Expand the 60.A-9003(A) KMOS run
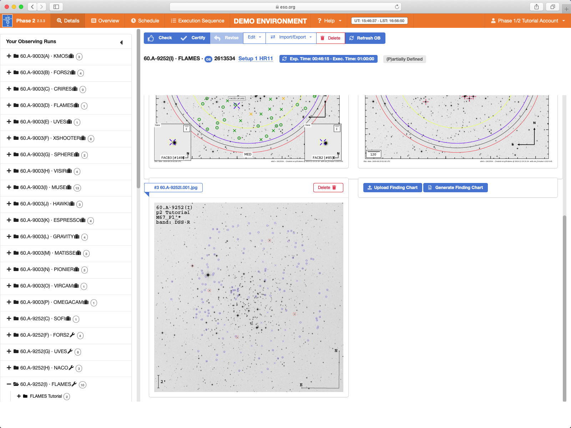 click(9, 56)
